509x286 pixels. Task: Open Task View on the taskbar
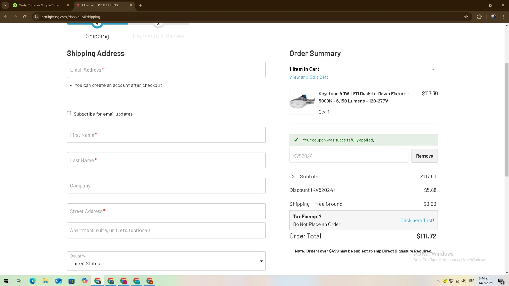[19, 281]
